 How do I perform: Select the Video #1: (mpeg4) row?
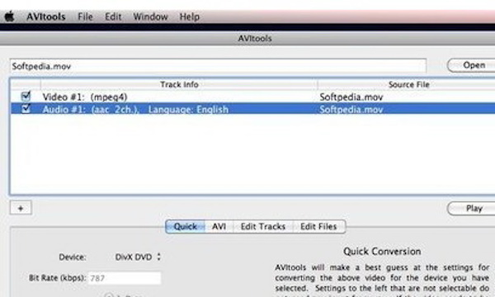click(252, 97)
